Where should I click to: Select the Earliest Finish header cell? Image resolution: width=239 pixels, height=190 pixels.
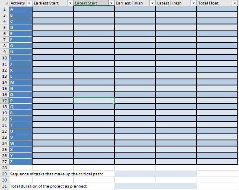pos(135,3)
